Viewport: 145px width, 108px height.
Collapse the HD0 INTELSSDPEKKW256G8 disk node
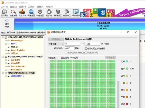point(3,37)
